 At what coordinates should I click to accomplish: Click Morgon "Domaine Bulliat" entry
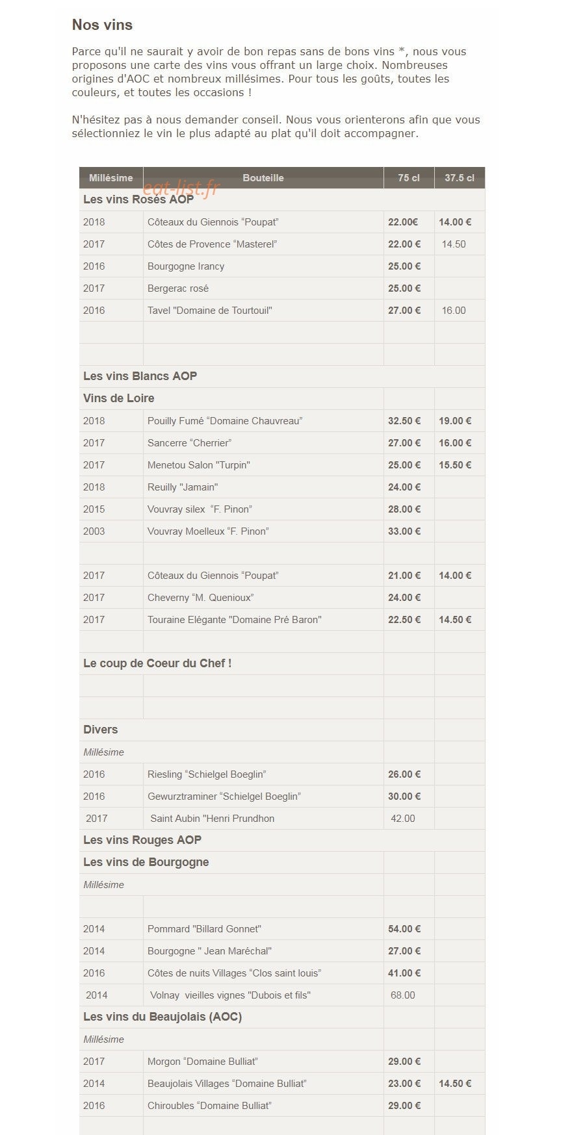(203, 1062)
